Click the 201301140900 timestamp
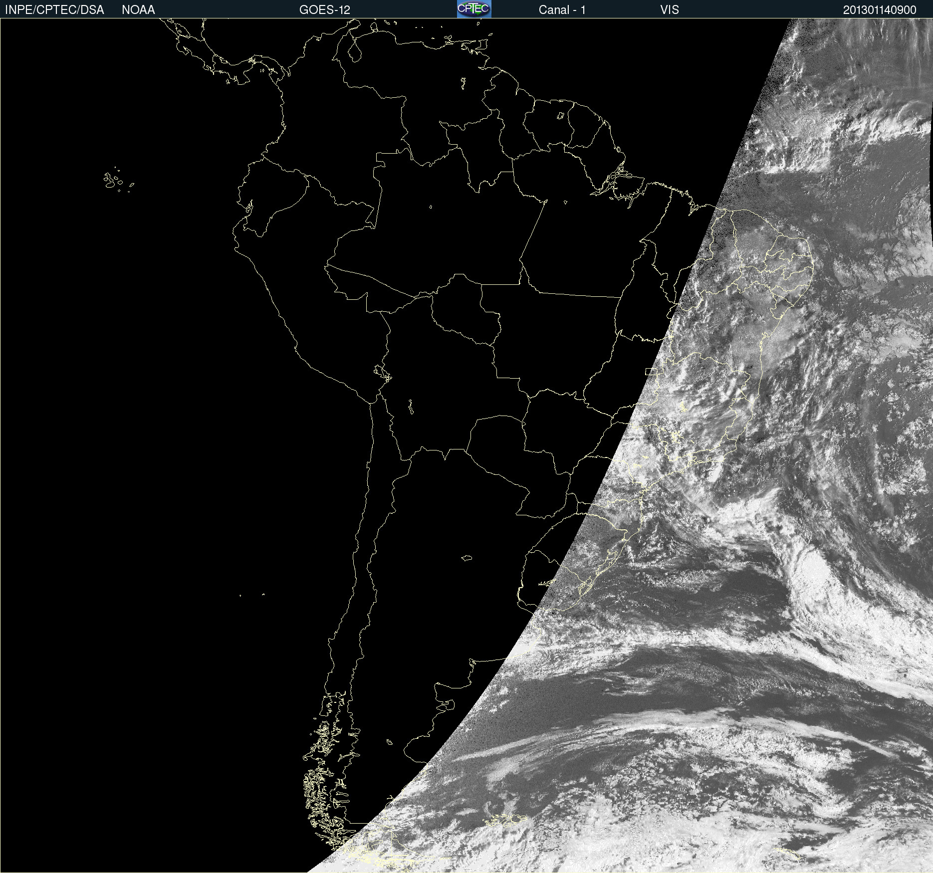 point(880,10)
